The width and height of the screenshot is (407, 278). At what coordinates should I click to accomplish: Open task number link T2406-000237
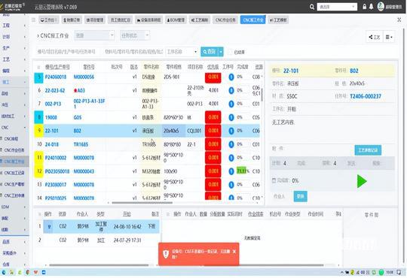(x=366, y=97)
